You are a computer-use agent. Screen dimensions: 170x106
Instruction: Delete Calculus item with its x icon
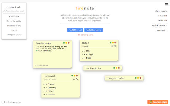(x=46, y=95)
